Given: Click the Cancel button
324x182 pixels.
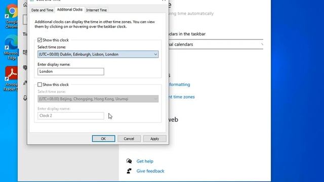Looking at the screenshot, I should click(129, 139).
